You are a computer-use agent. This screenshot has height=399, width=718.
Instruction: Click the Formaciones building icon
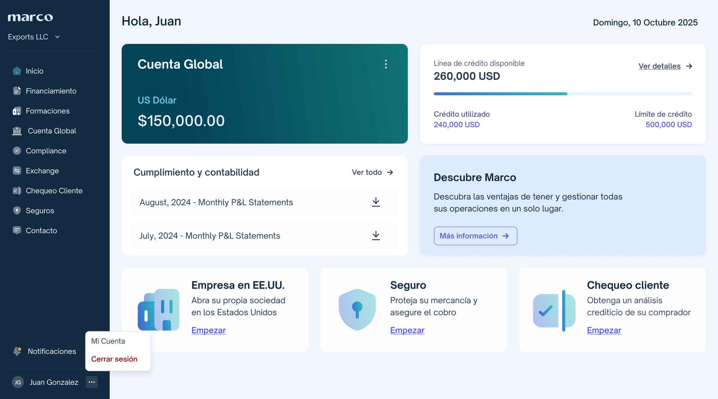(x=17, y=111)
